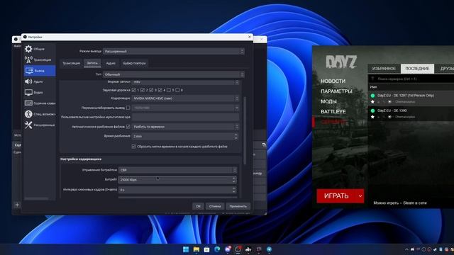Click the Битрейт 25000 Kbps field
This screenshot has width=454, height=255.
pos(178,180)
